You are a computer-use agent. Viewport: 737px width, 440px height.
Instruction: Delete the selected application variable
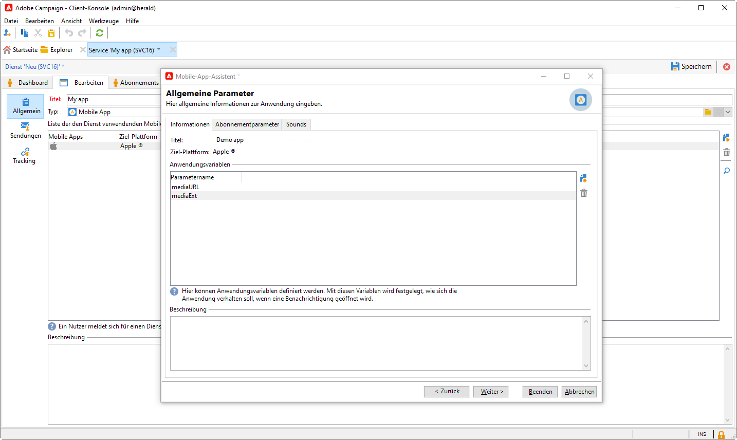pyautogui.click(x=583, y=193)
